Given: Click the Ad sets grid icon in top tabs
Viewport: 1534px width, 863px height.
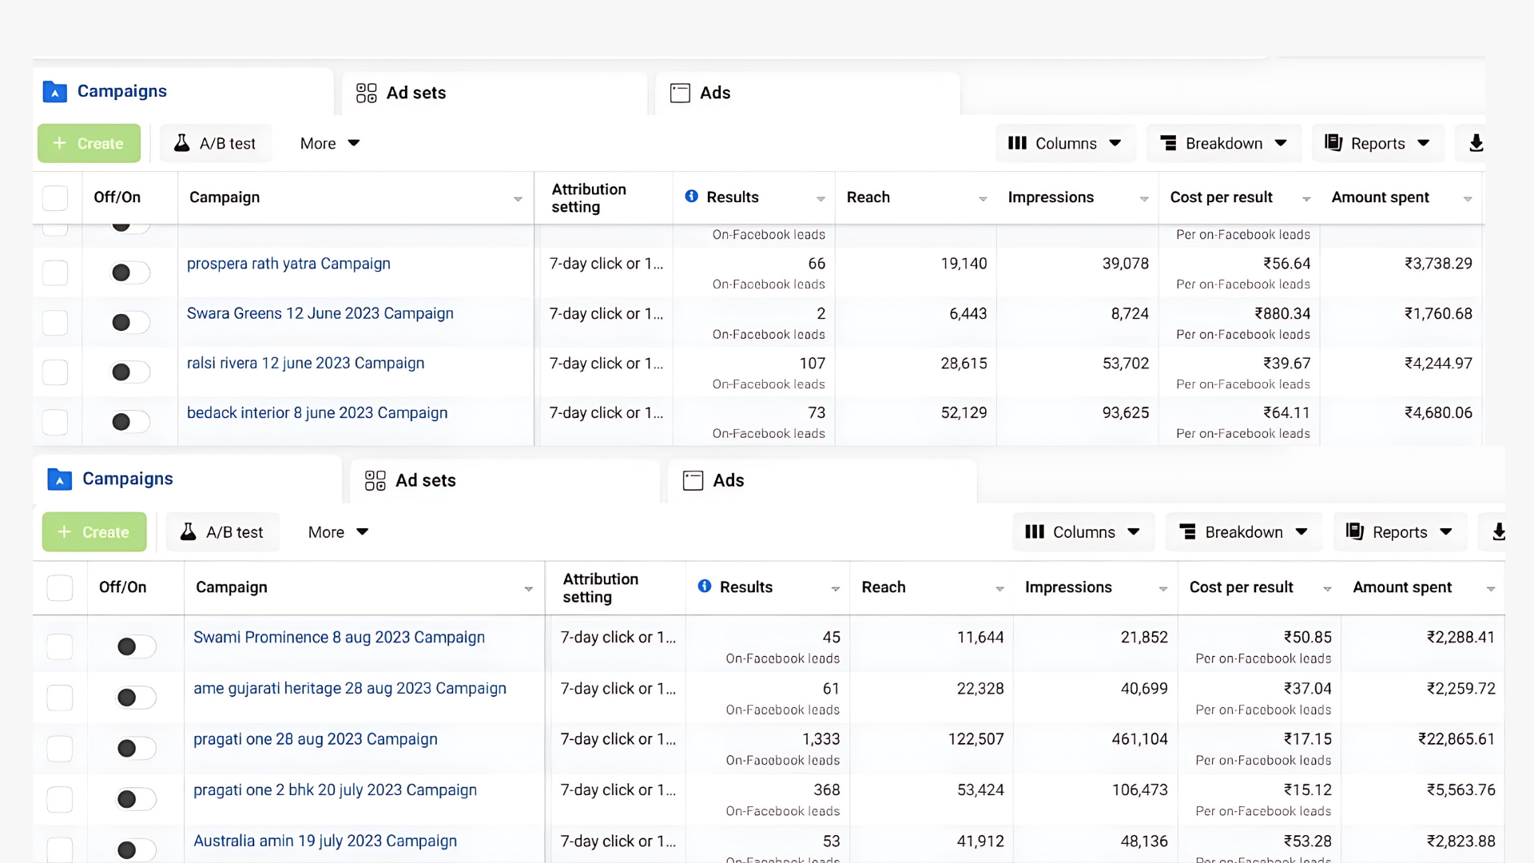Looking at the screenshot, I should (x=366, y=93).
